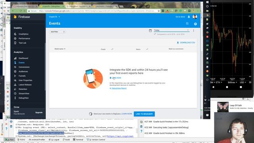The width and height of the screenshot is (254, 143).
Task: Click the Event Log question-mark help icon
Action: (141, 131)
